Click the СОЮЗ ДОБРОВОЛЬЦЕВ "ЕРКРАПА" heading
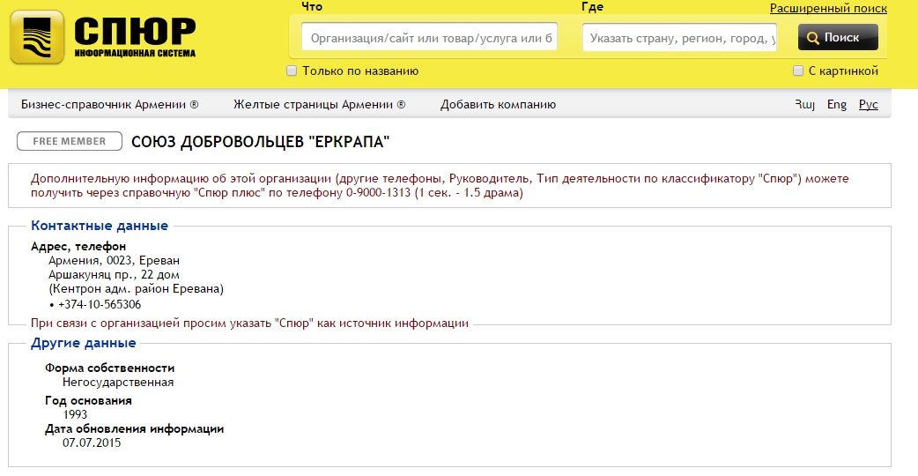918x476 pixels. [260, 142]
